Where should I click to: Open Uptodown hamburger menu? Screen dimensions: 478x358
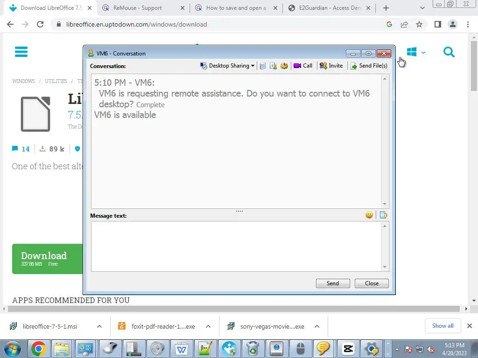coord(21,52)
